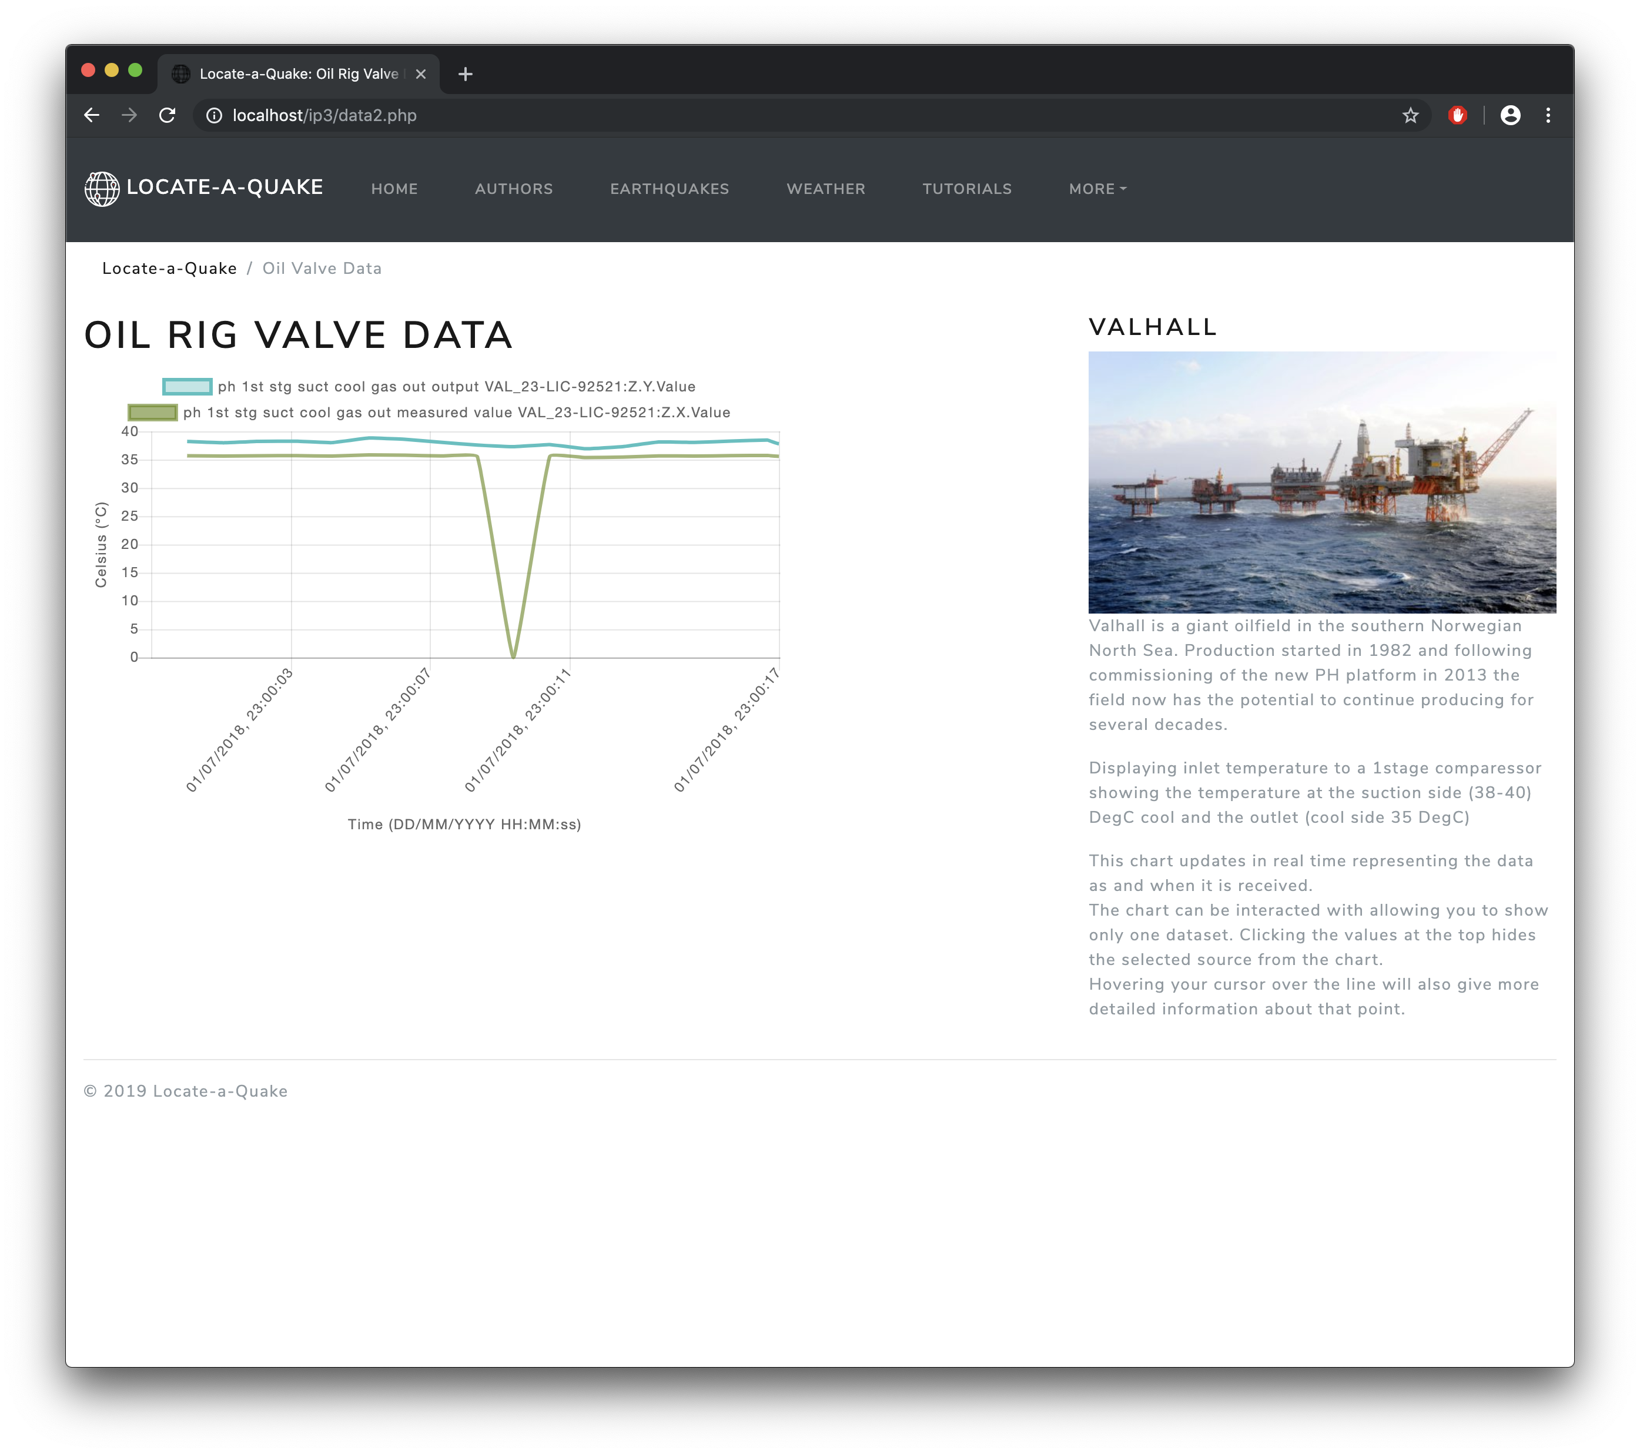
Task: Open the EARTHQUAKES nav menu item
Action: 669,189
